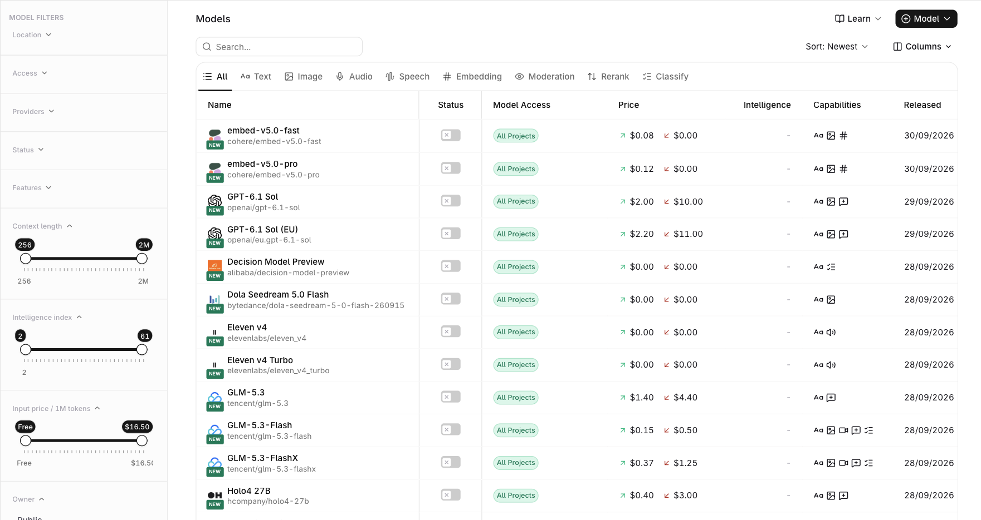Expand the Location filter

(x=32, y=34)
